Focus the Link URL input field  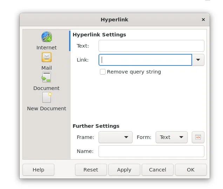click(146, 60)
